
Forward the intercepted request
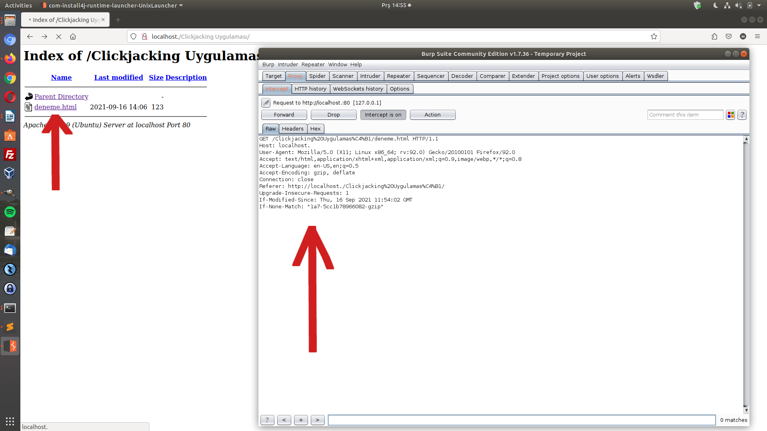[284, 115]
